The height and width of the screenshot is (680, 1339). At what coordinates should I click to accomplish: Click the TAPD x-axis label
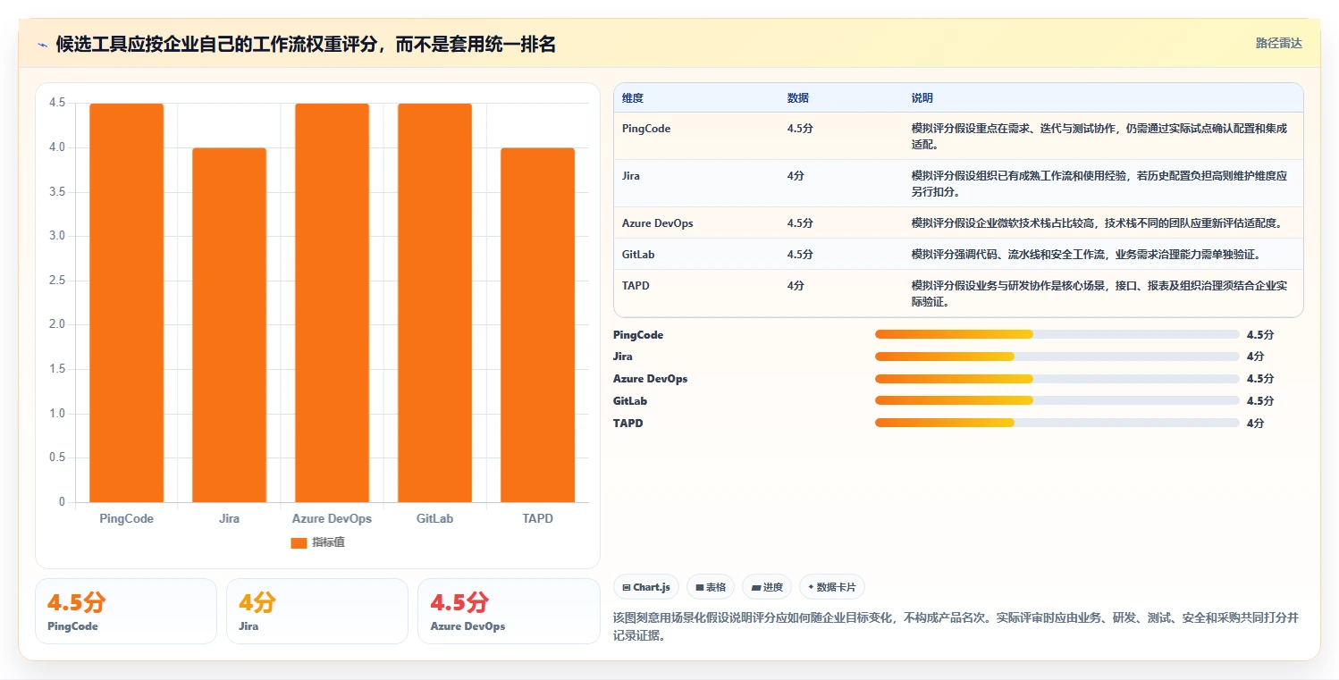[537, 519]
